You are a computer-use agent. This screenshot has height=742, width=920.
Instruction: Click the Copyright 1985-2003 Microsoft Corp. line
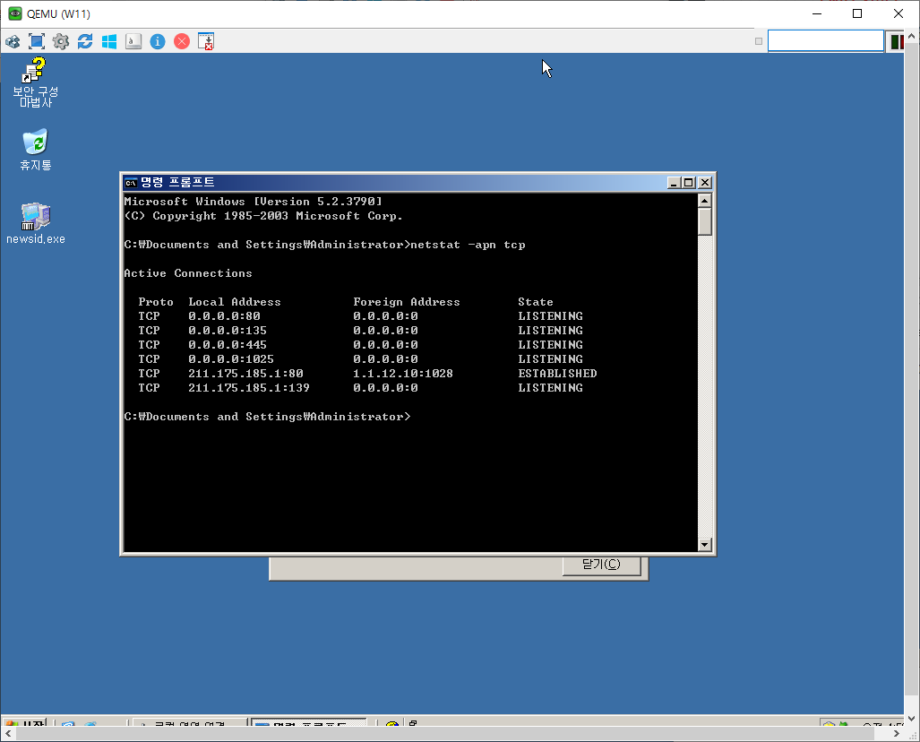click(263, 216)
